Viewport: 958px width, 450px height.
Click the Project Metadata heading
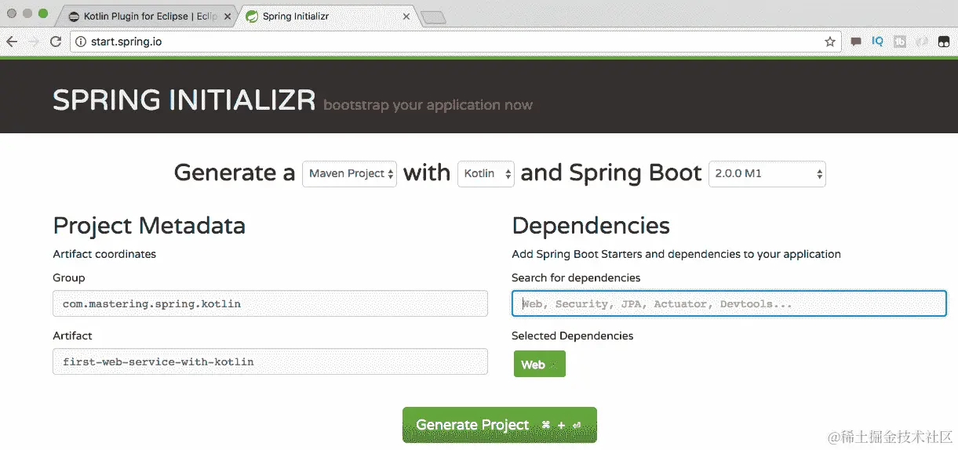point(149,226)
